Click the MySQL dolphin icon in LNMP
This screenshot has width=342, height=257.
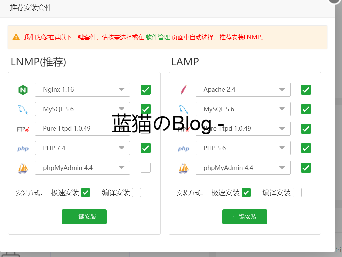(x=23, y=109)
